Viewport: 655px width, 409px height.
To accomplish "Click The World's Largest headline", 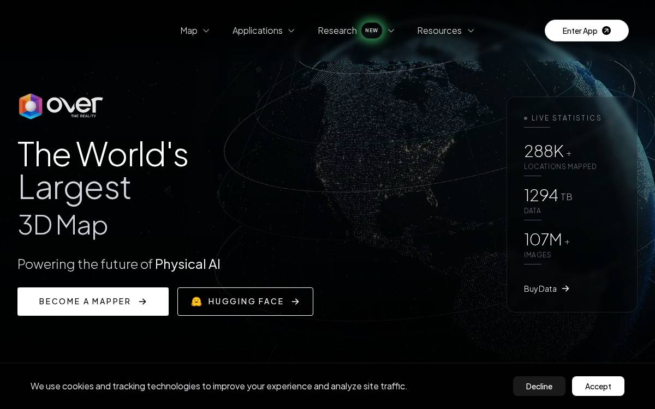I will [x=103, y=171].
